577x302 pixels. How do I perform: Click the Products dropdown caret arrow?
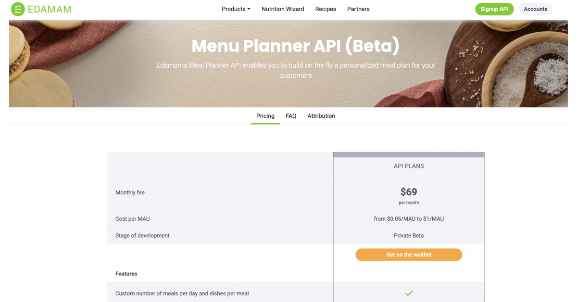tap(249, 9)
